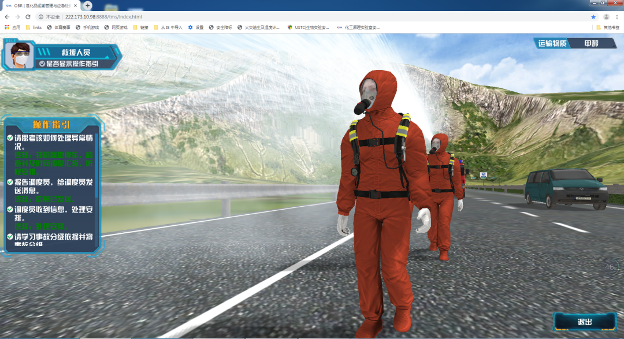The height and width of the screenshot is (339, 624).
Task: Open the 安全排标 bookmark
Action: pyautogui.click(x=221, y=28)
